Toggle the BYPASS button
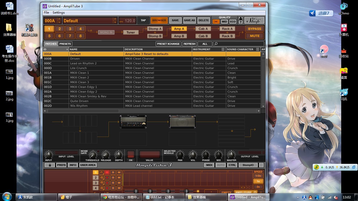The image size is (358, 201). (x=254, y=29)
